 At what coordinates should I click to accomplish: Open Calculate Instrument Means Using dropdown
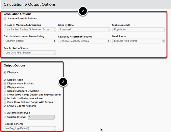[30, 41]
